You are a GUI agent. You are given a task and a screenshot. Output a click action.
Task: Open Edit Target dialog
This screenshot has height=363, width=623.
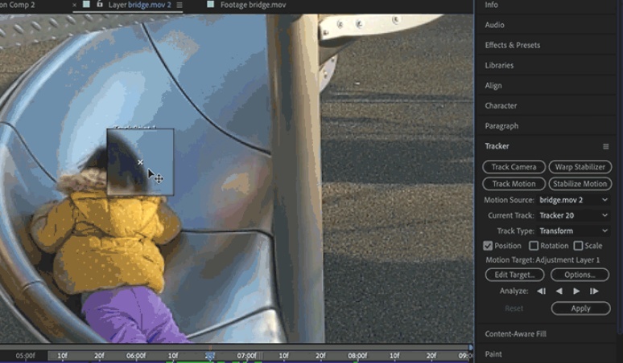coord(514,275)
